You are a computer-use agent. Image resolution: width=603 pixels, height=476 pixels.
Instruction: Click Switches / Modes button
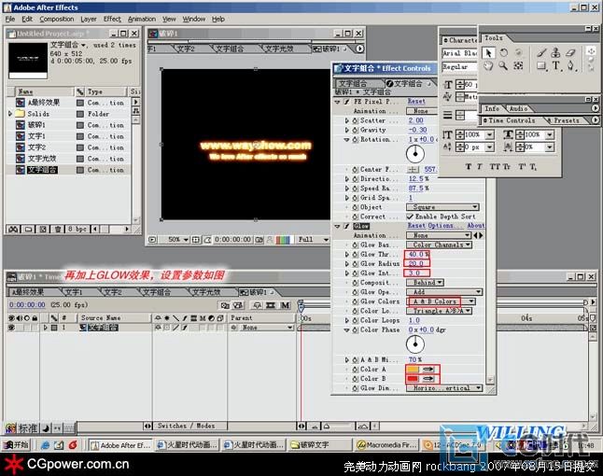pos(186,426)
